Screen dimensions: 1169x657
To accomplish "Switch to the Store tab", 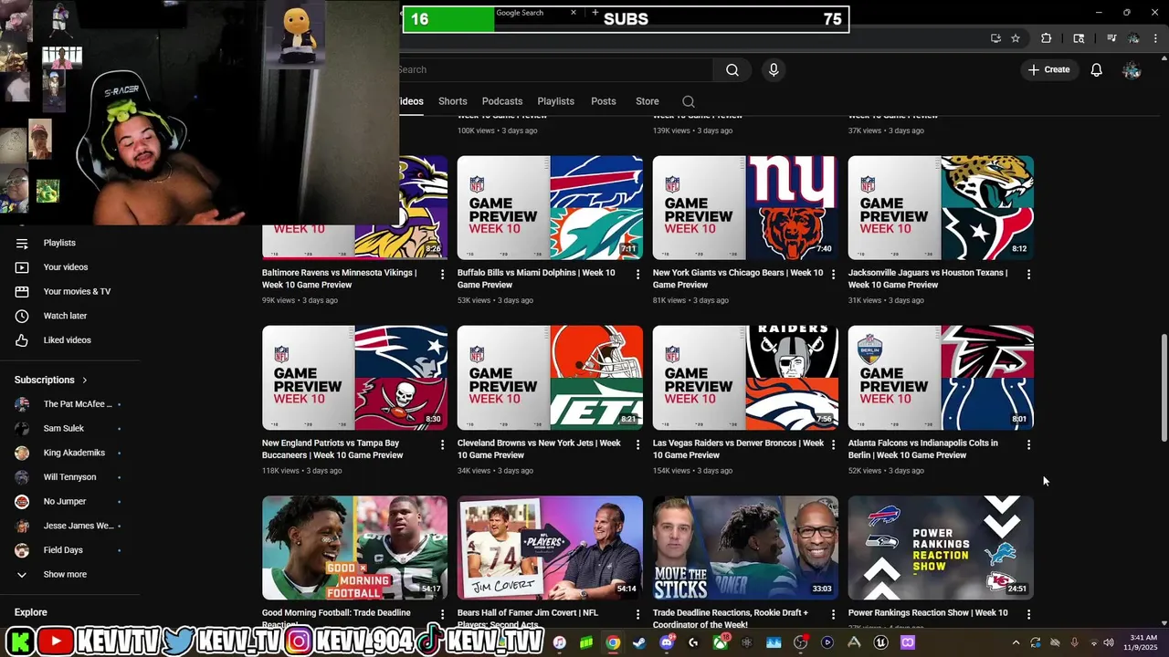I will pos(647,101).
